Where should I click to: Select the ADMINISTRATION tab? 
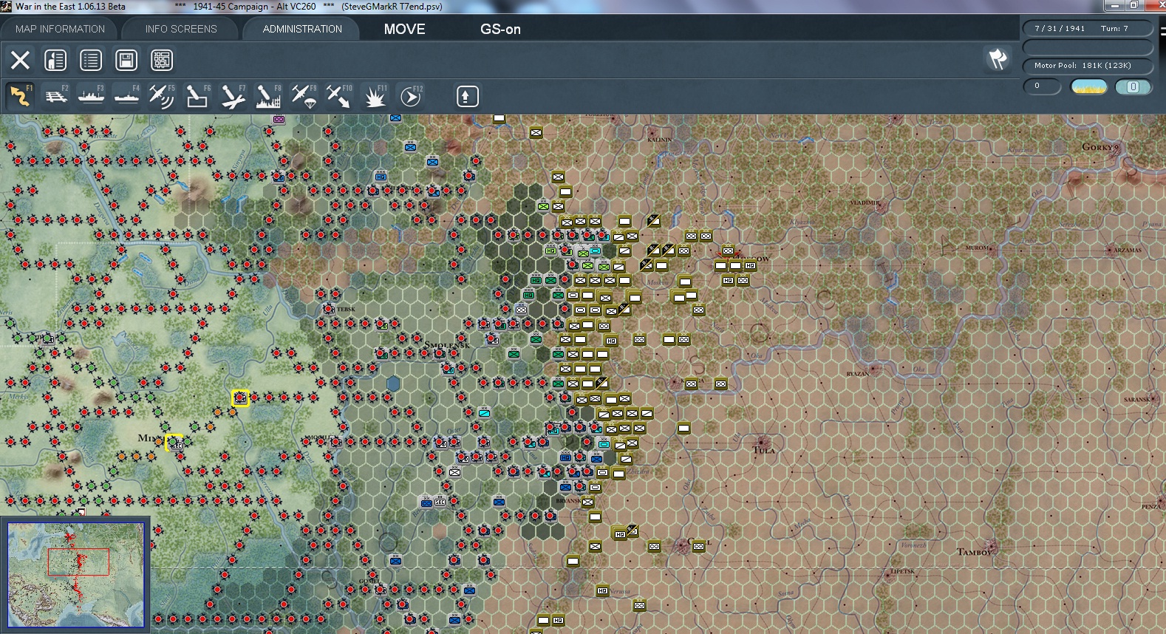tap(302, 29)
